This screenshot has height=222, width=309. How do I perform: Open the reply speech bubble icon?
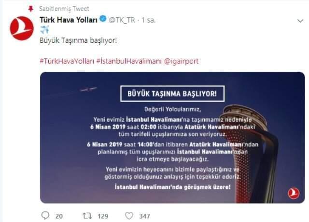coord(45,216)
